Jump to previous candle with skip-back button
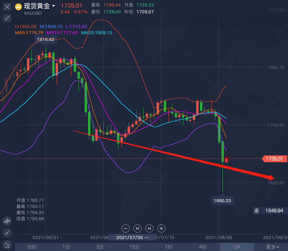Screen dimensions: 288x251 (x=138, y=228)
